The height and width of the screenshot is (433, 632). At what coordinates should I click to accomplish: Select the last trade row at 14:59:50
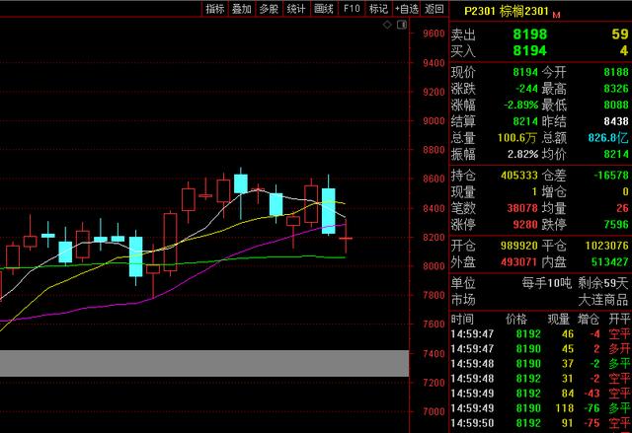pos(540,423)
